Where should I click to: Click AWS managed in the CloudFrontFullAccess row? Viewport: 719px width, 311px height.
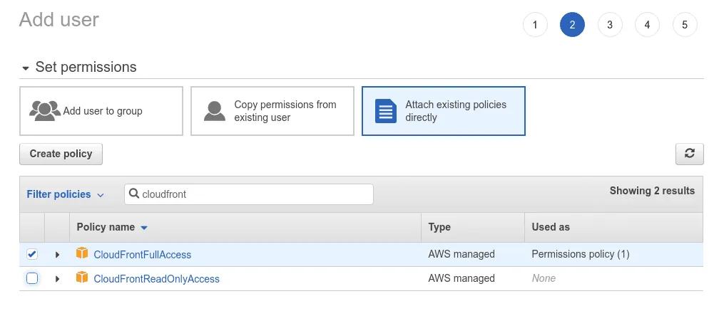462,254
